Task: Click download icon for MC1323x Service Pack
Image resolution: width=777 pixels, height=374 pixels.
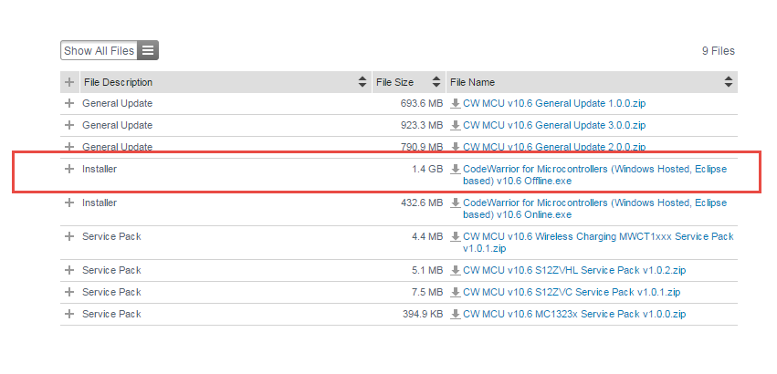Action: pos(455,314)
